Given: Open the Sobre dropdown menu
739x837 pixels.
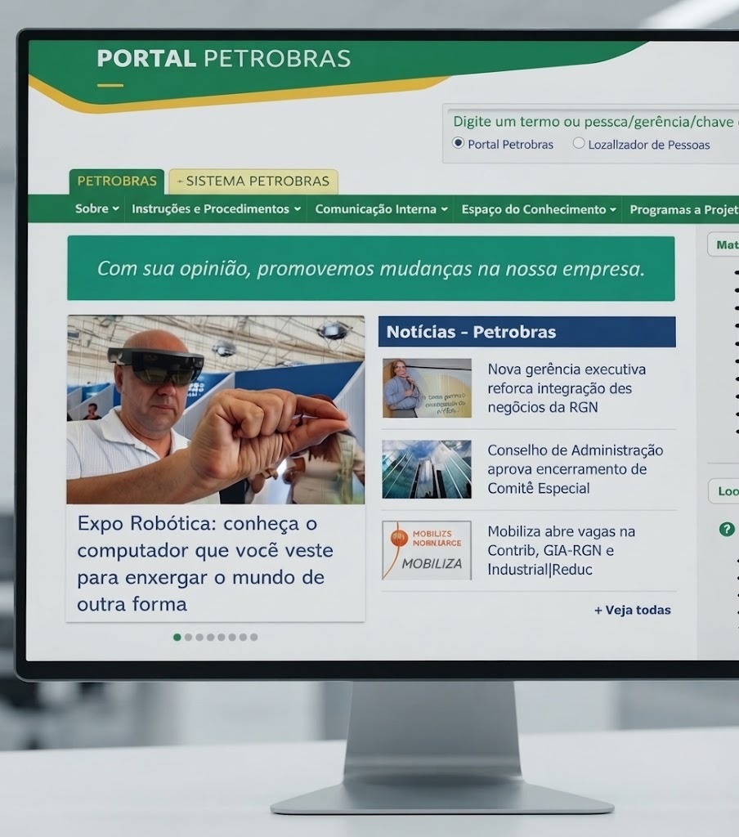Looking at the screenshot, I should (96, 208).
